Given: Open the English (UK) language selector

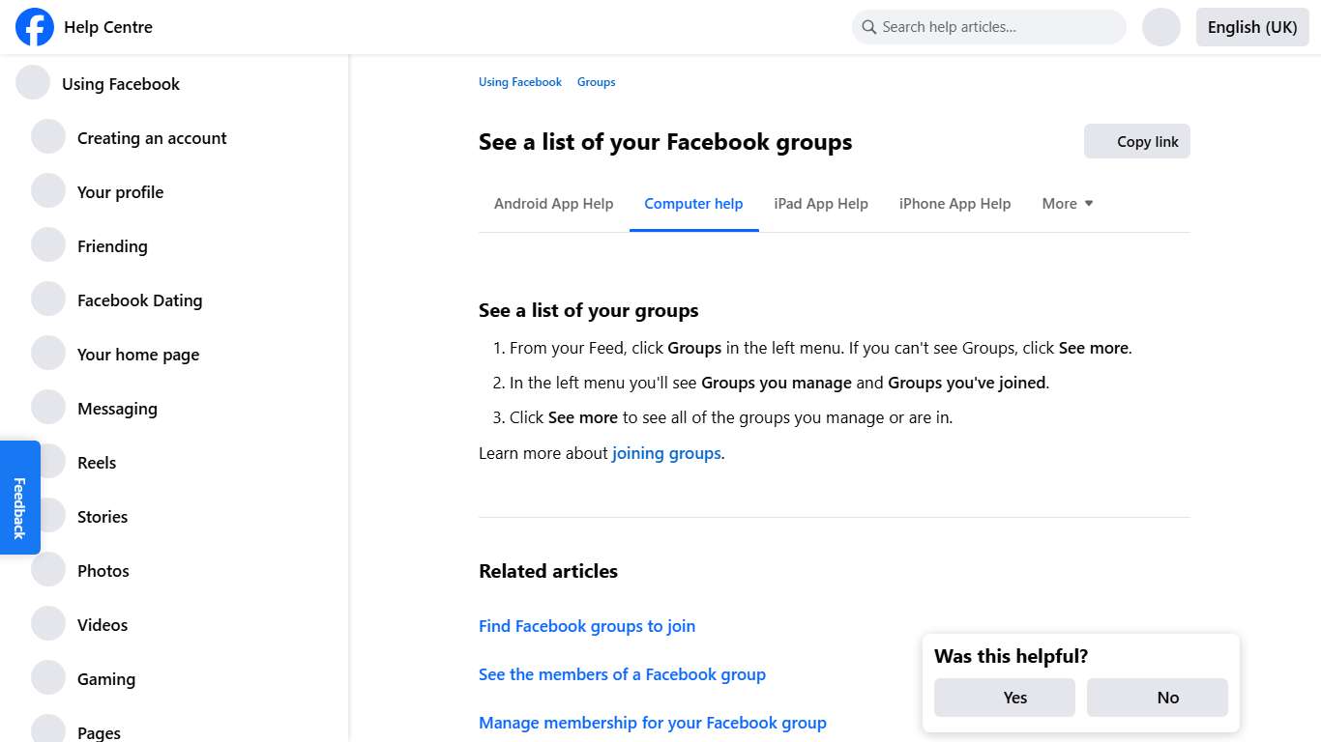Looking at the screenshot, I should [1251, 27].
